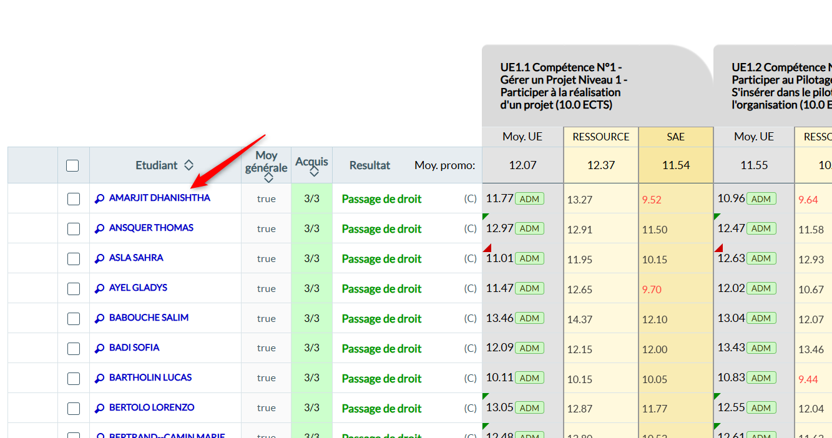Click magnifier icon next to AYEL GLADYS
The image size is (832, 438).
99,289
